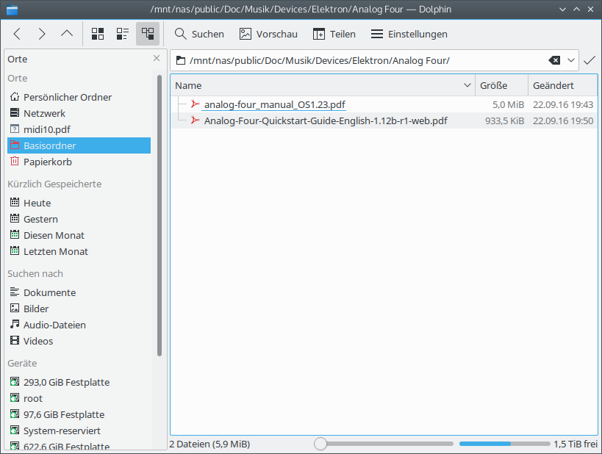Sort by Größe column header
The height and width of the screenshot is (454, 602).
tap(501, 85)
